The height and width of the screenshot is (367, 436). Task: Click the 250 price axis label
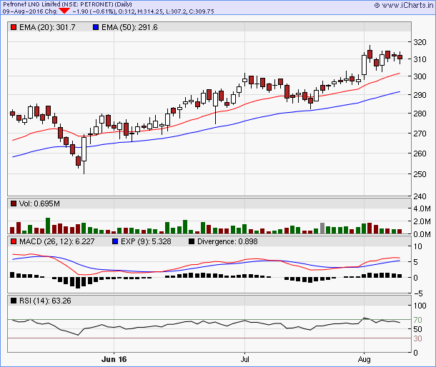click(420, 174)
